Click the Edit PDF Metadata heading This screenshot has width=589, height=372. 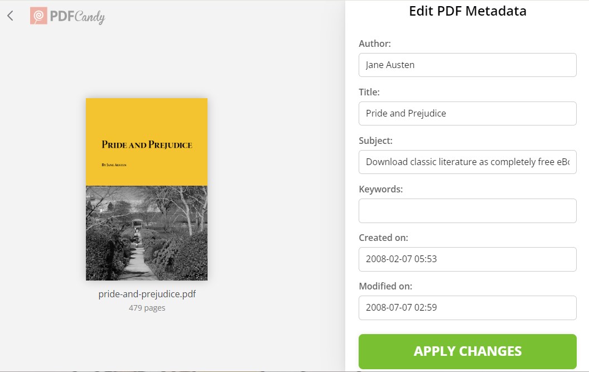click(467, 11)
